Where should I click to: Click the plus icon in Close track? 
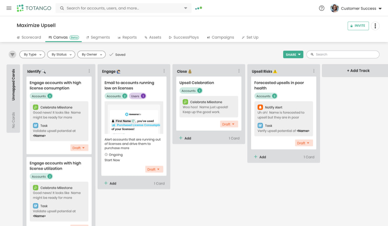181,138
